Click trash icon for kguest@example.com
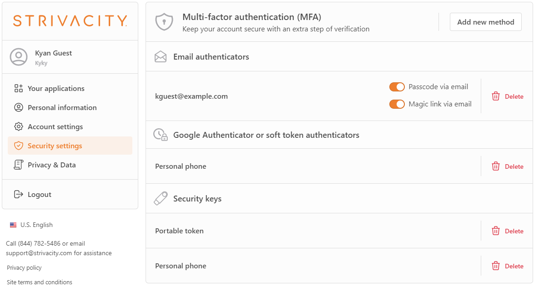The image size is (534, 287). click(495, 96)
